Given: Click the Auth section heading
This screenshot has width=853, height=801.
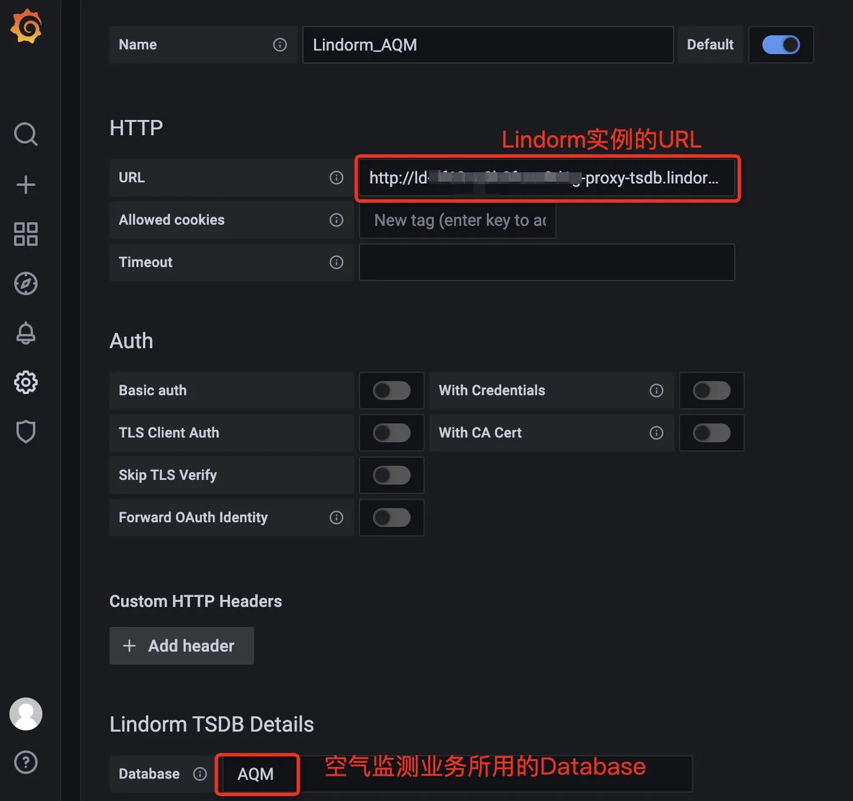Looking at the screenshot, I should (x=131, y=341).
